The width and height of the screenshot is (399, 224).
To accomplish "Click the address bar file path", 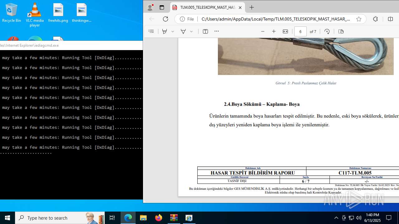I will click(276, 19).
